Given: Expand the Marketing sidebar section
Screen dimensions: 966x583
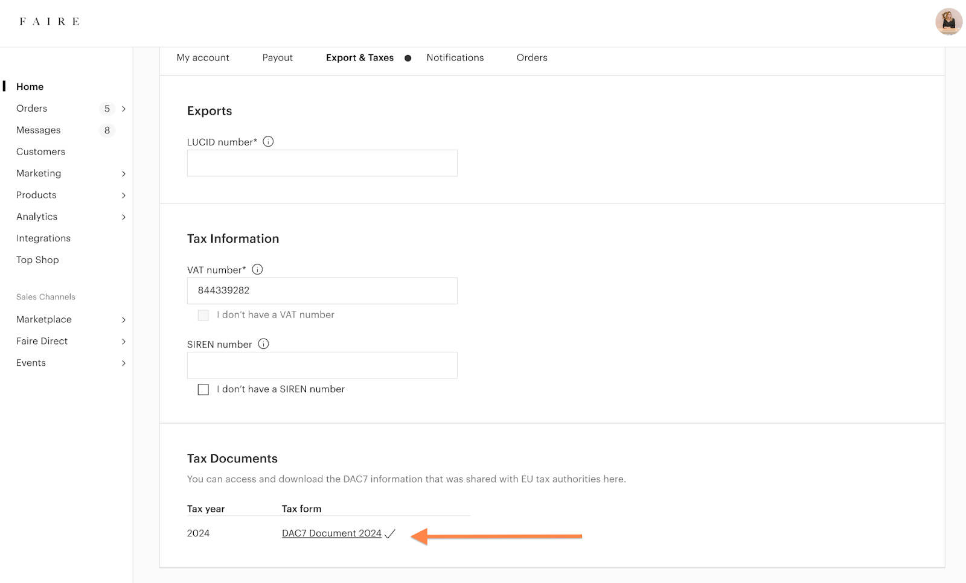Looking at the screenshot, I should click(124, 174).
